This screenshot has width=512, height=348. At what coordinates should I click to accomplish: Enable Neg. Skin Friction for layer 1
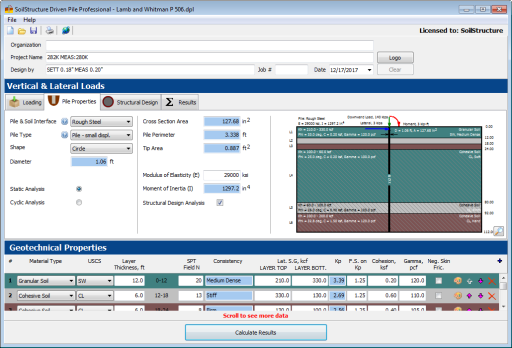click(438, 281)
